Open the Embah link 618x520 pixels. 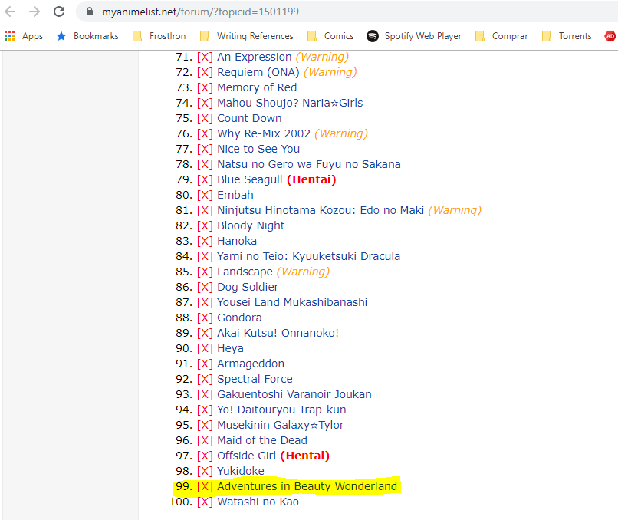235,195
